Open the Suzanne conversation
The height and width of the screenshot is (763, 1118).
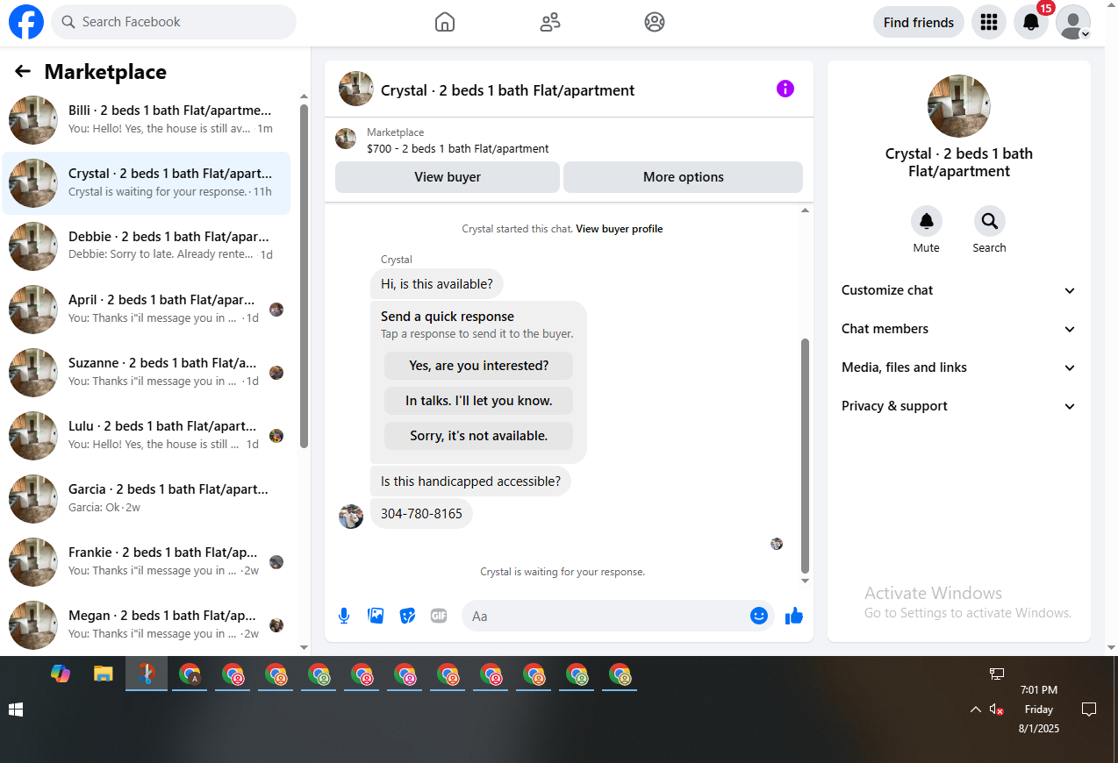[x=147, y=373]
